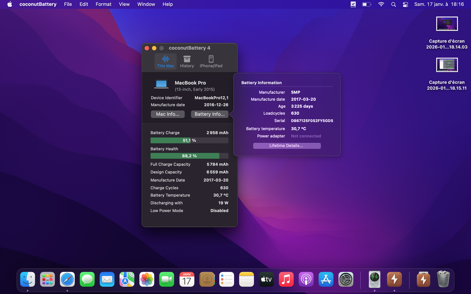
Task: Click the serial D867125F0S2FY5GDS
Action: (312, 121)
